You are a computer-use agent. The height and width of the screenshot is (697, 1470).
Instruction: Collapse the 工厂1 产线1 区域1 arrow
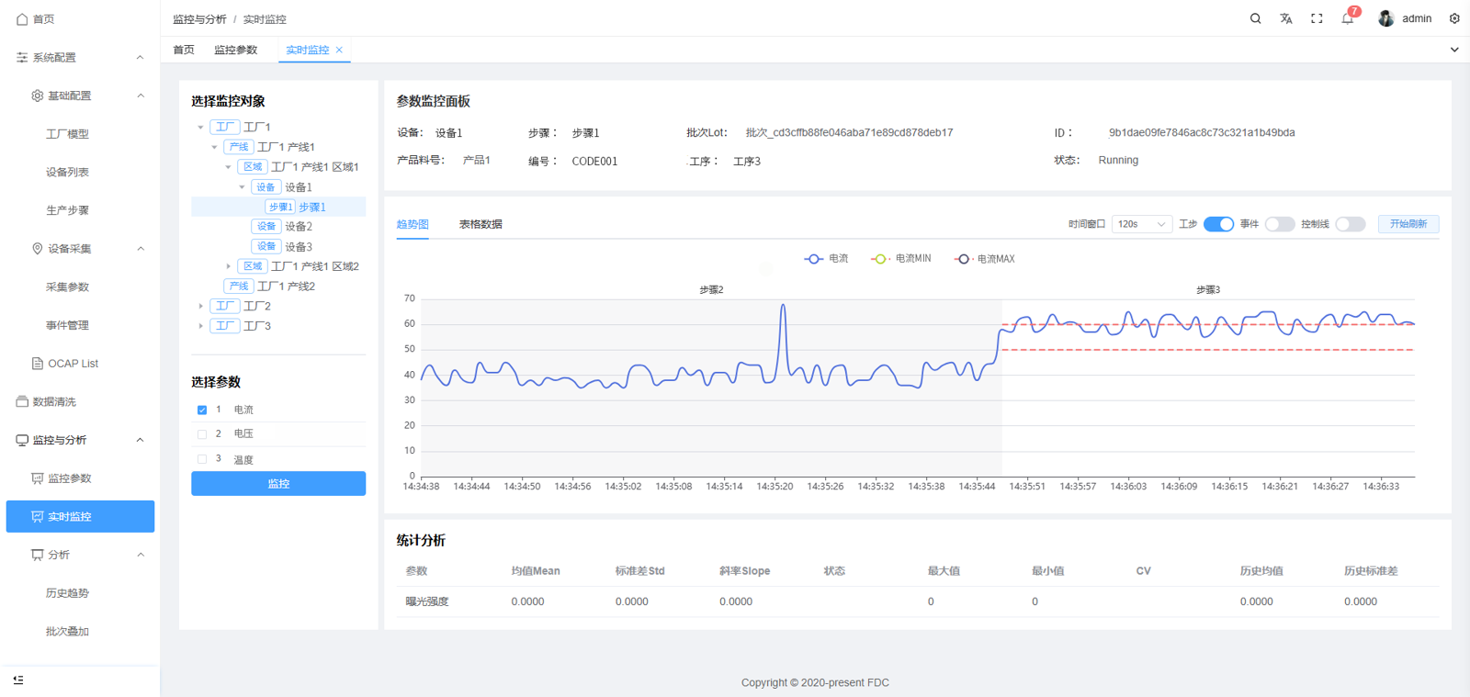[228, 167]
